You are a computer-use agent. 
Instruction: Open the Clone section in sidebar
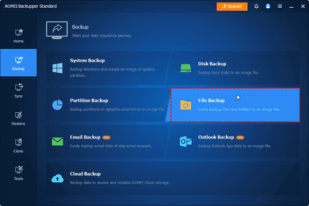[19, 145]
